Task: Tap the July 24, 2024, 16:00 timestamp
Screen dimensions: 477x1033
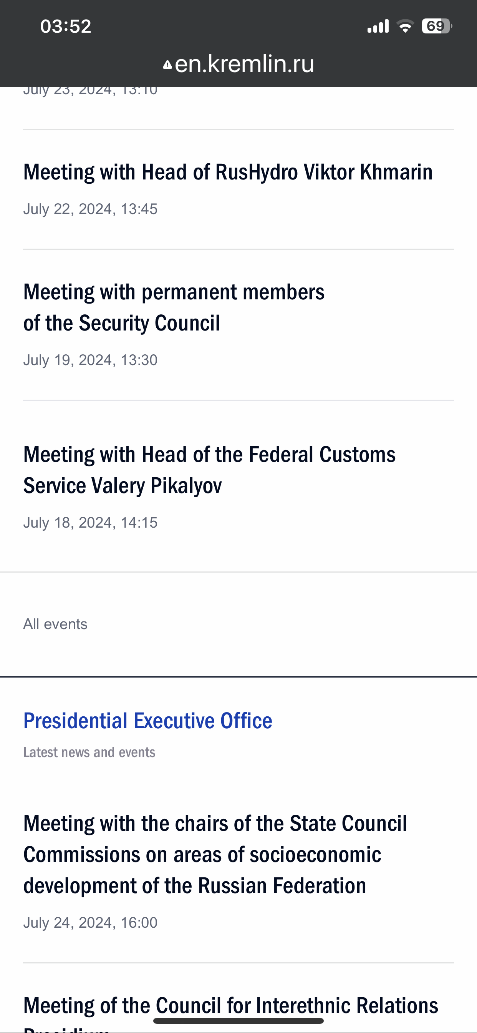Action: pyautogui.click(x=90, y=923)
